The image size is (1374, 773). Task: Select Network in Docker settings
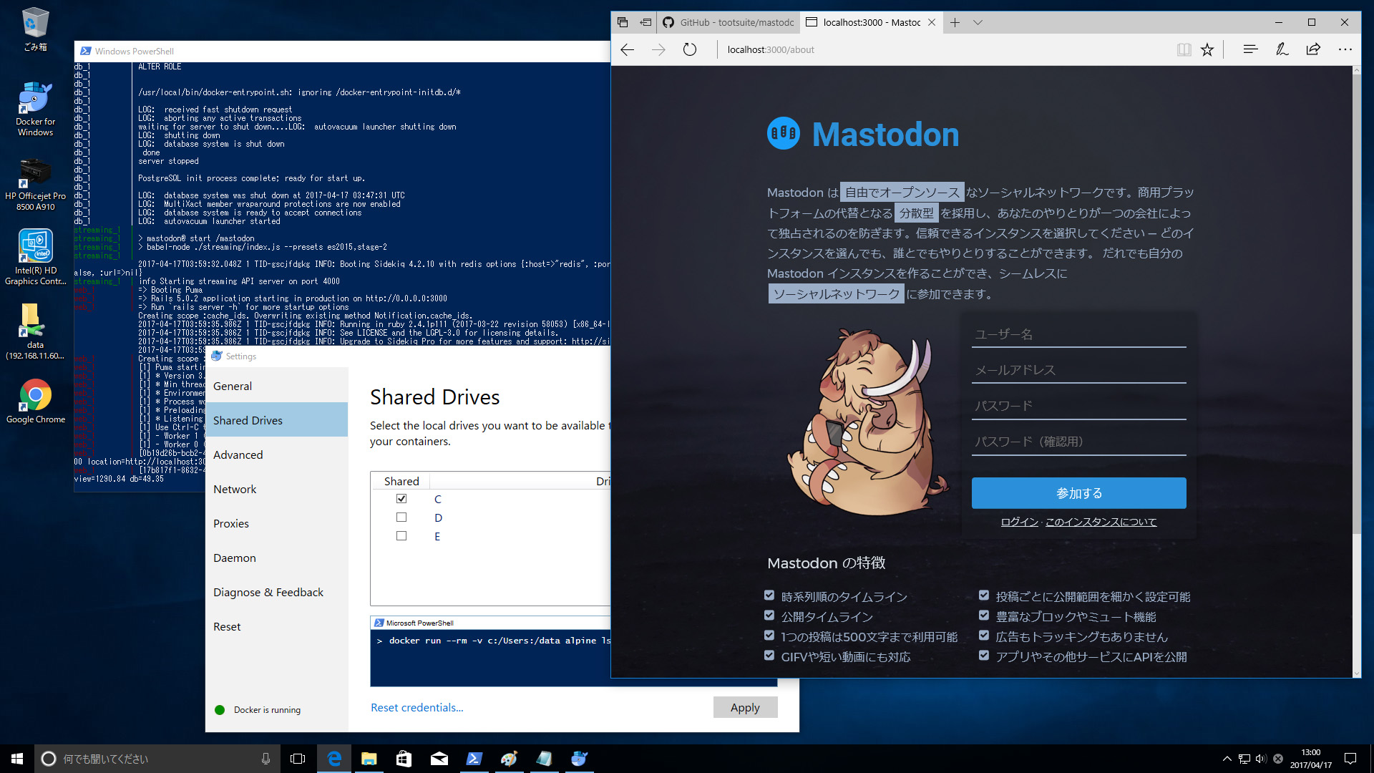click(235, 490)
